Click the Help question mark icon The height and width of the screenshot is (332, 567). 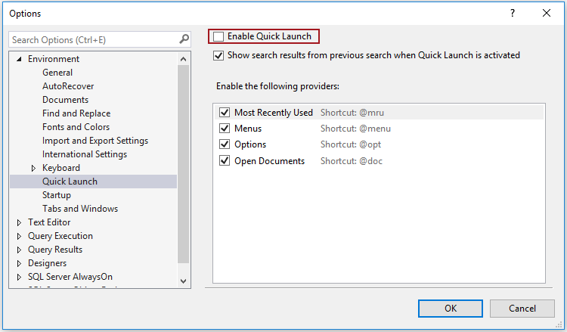(x=513, y=13)
